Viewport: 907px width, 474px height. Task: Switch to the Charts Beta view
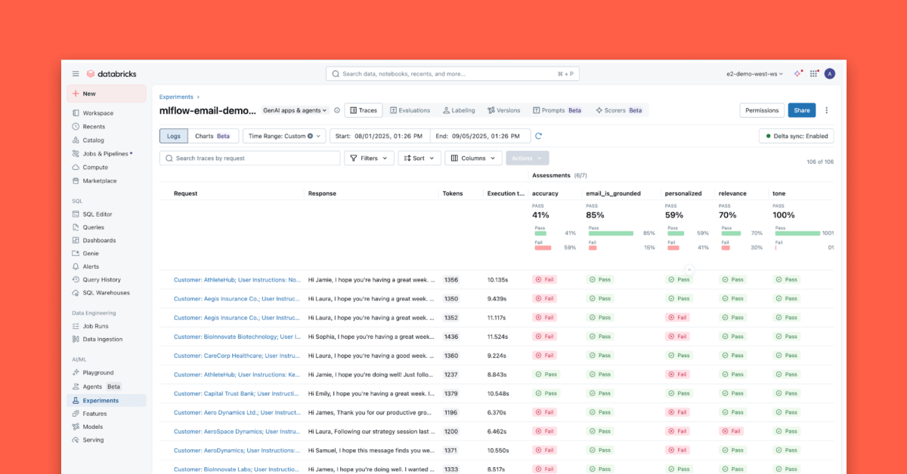pos(214,136)
